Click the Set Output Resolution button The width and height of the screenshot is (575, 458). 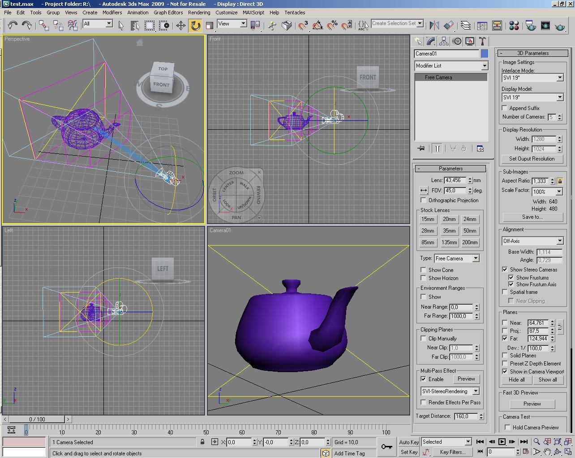(532, 159)
